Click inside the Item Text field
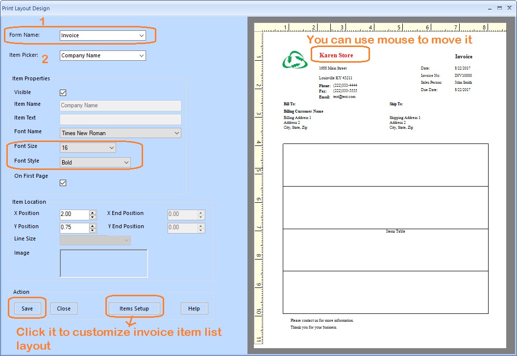Viewport: 517px width, 356px height. click(x=120, y=119)
